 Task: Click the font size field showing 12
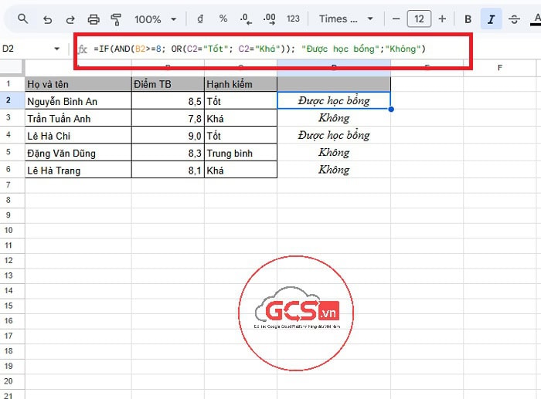(x=419, y=19)
